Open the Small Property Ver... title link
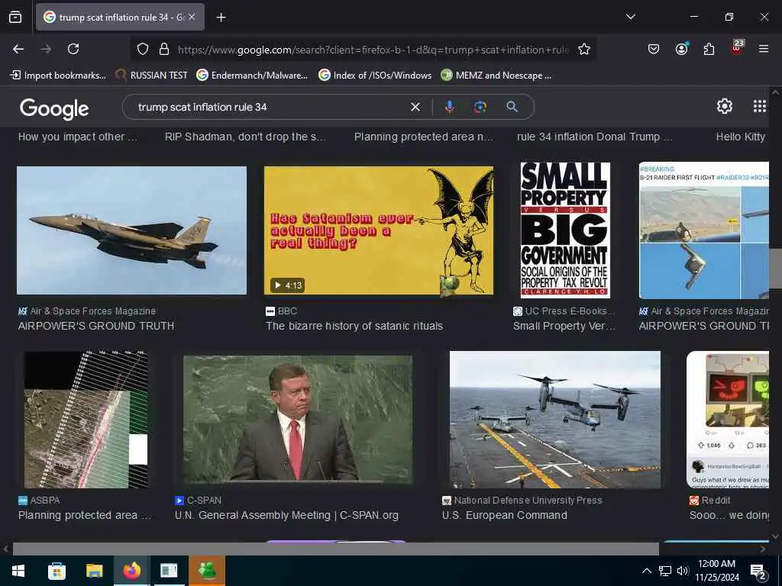Image resolution: width=782 pixels, height=586 pixels. tap(564, 326)
